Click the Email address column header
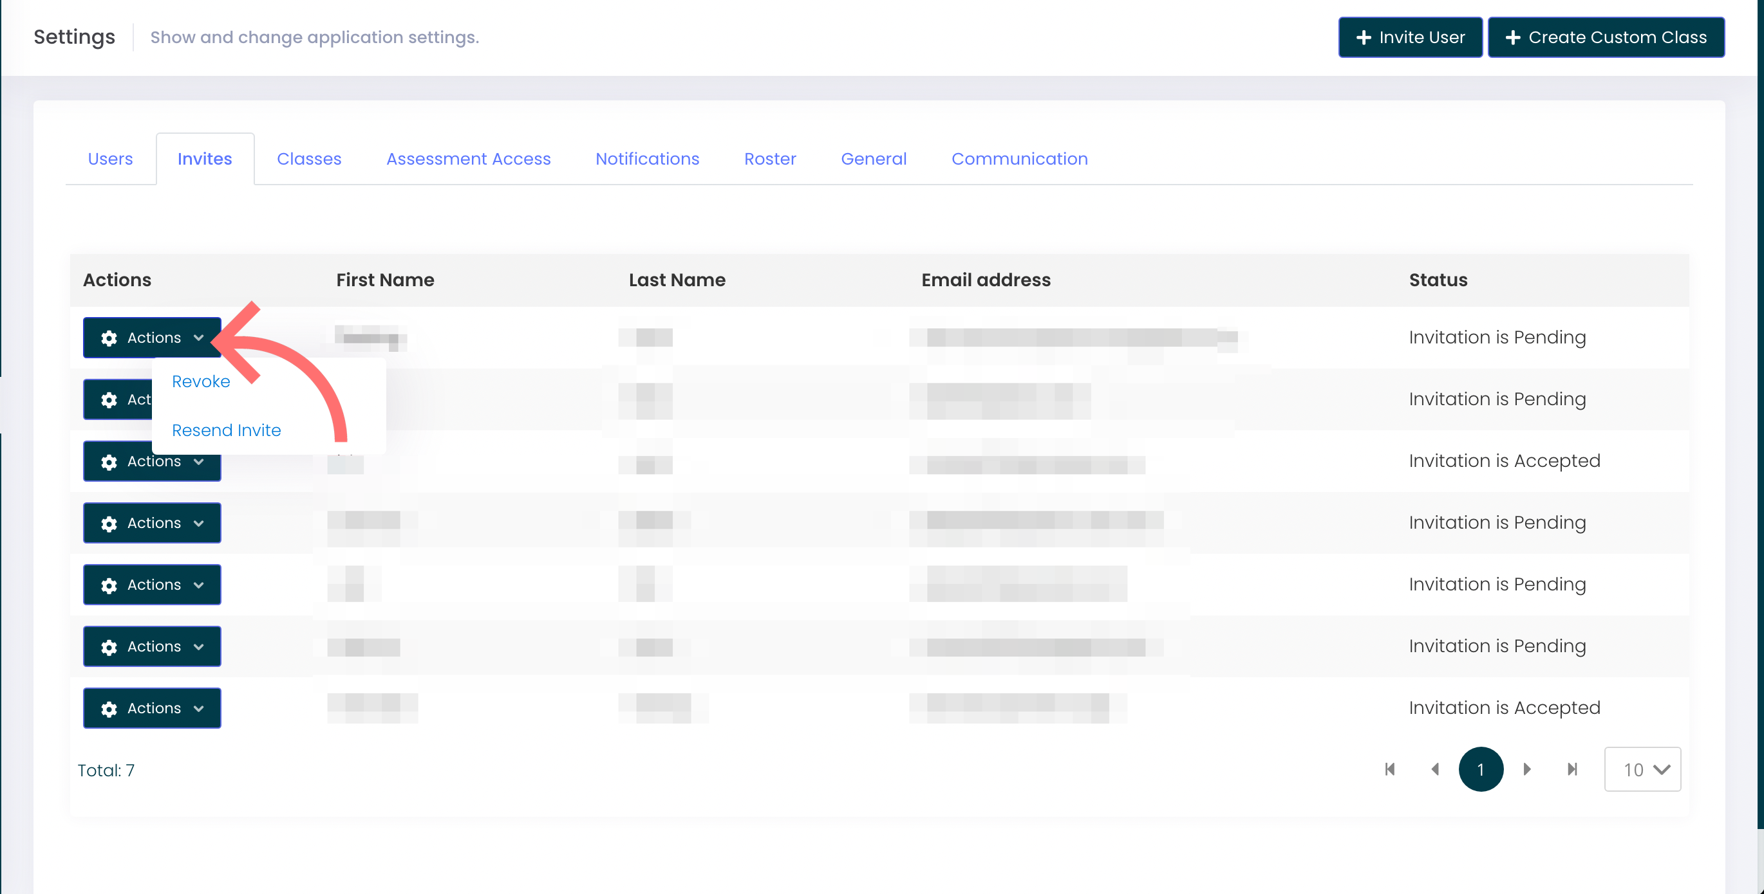The width and height of the screenshot is (1764, 894). pyautogui.click(x=986, y=280)
